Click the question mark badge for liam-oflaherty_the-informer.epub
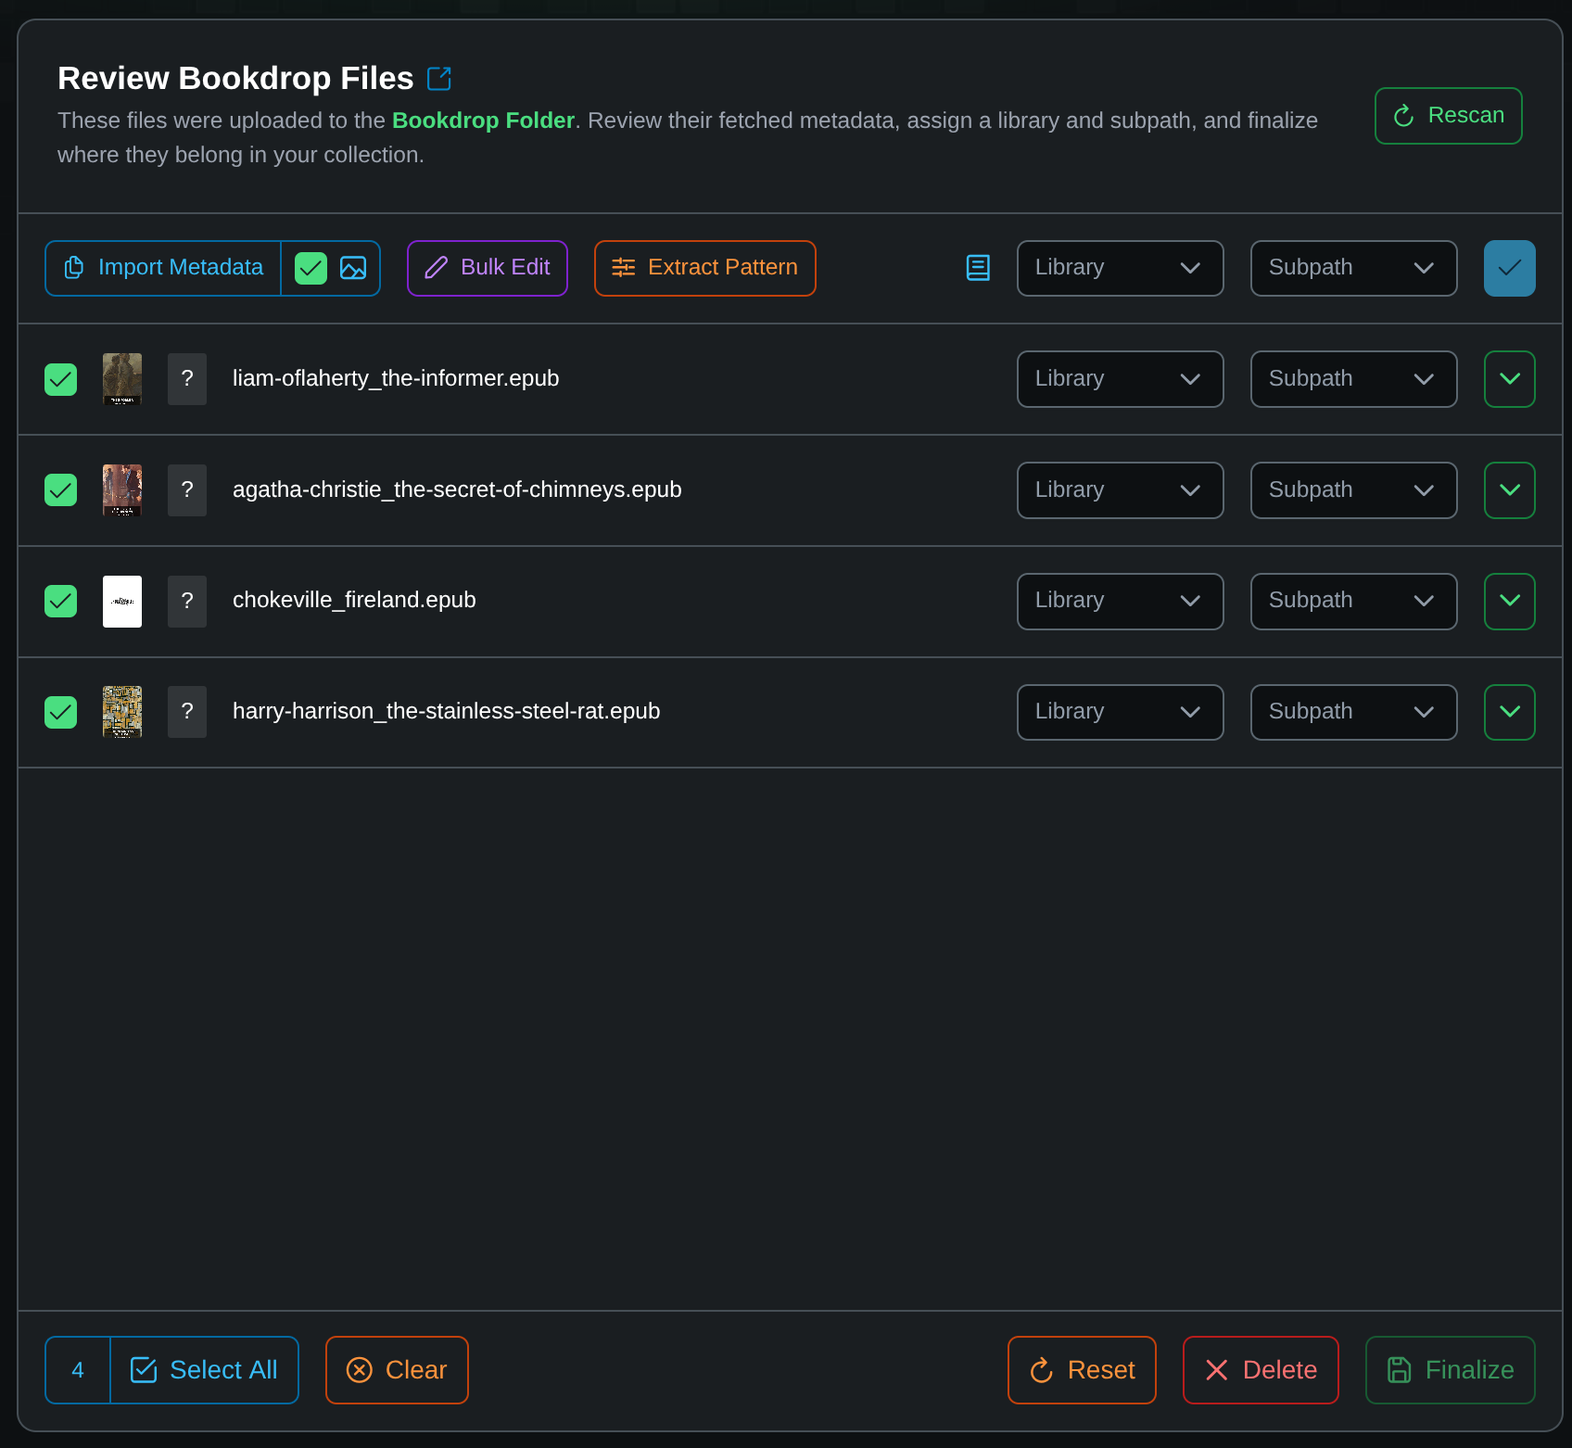Viewport: 1572px width, 1448px height. point(187,378)
